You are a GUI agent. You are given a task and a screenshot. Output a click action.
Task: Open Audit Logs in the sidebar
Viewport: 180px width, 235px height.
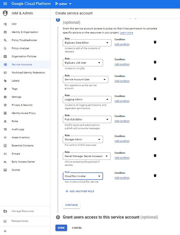[25, 129]
